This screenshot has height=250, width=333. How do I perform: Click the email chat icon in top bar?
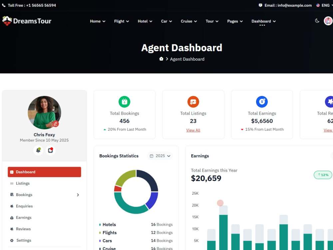(260, 5)
